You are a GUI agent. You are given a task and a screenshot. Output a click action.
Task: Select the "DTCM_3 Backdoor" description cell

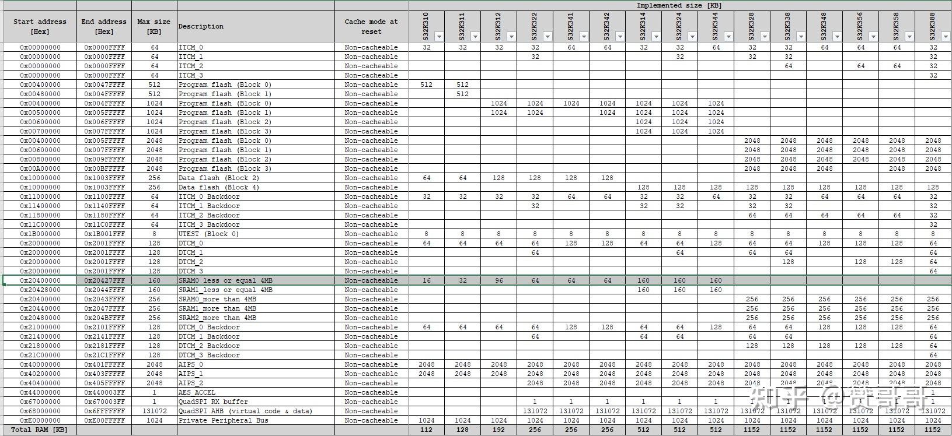point(256,355)
